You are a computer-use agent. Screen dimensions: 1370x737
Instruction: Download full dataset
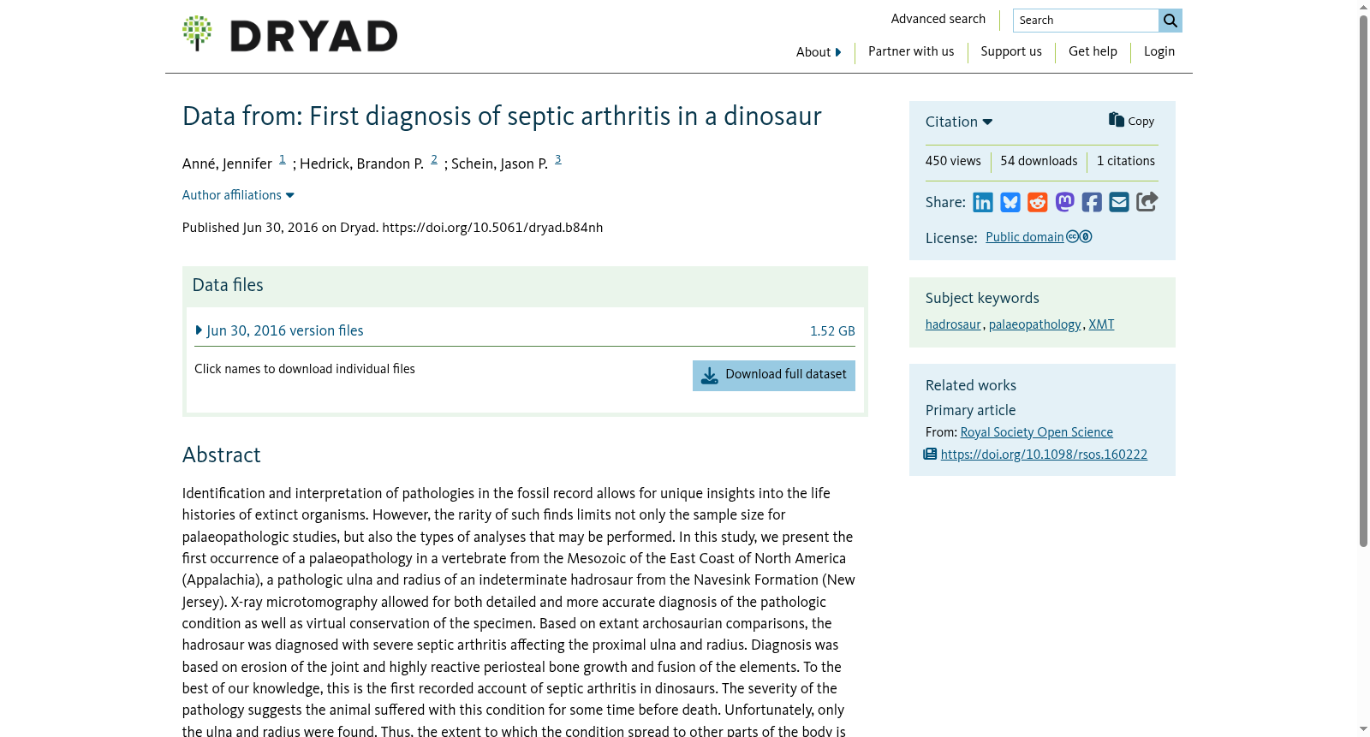point(774,375)
